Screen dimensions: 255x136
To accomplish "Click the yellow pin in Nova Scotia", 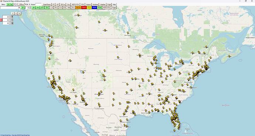I will 229,56.
